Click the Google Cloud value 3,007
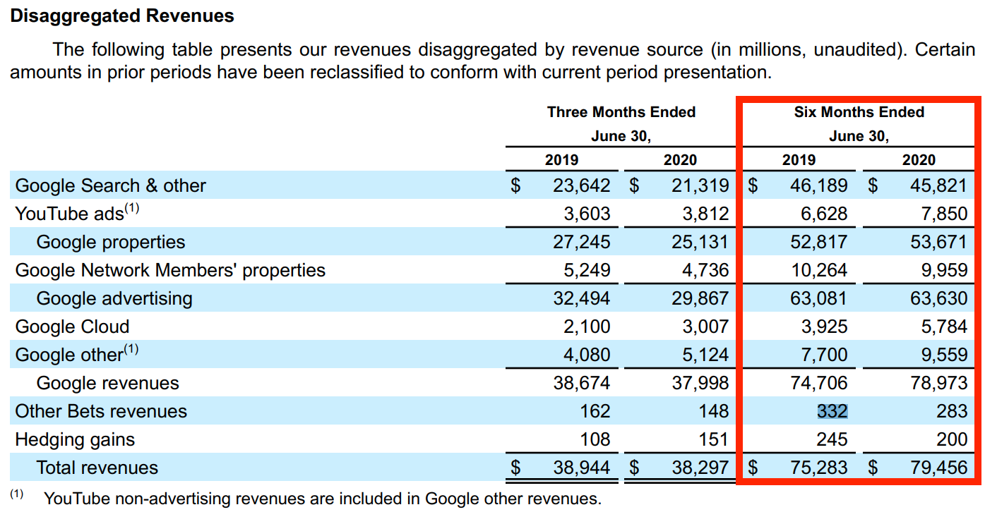The height and width of the screenshot is (512, 997). point(705,327)
